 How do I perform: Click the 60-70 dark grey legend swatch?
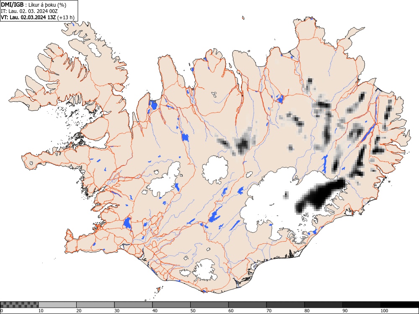pos(248,305)
